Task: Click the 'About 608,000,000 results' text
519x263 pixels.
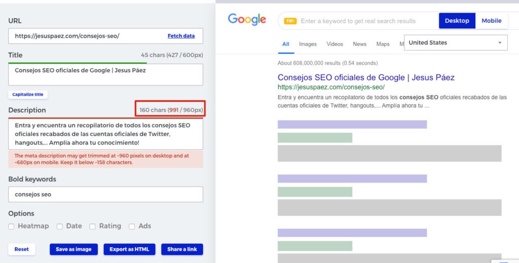Action: coord(327,63)
